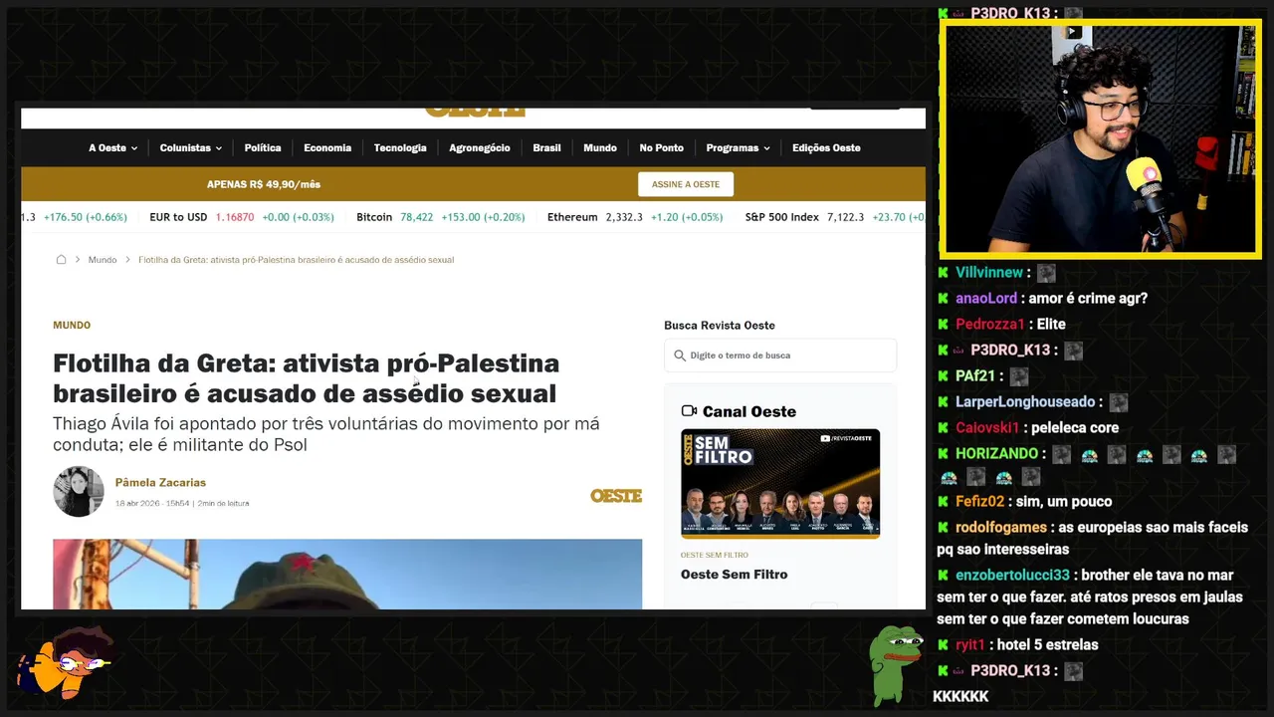Click emote in PAf21's chat message
The height and width of the screenshot is (717, 1274).
point(1019,376)
